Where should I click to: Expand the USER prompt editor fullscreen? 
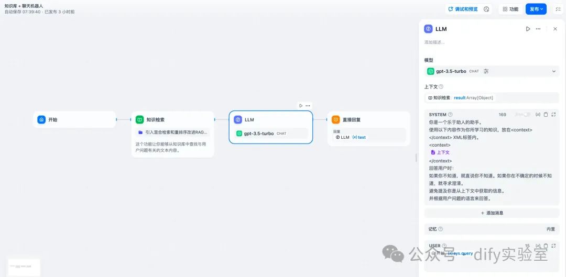coord(554,246)
